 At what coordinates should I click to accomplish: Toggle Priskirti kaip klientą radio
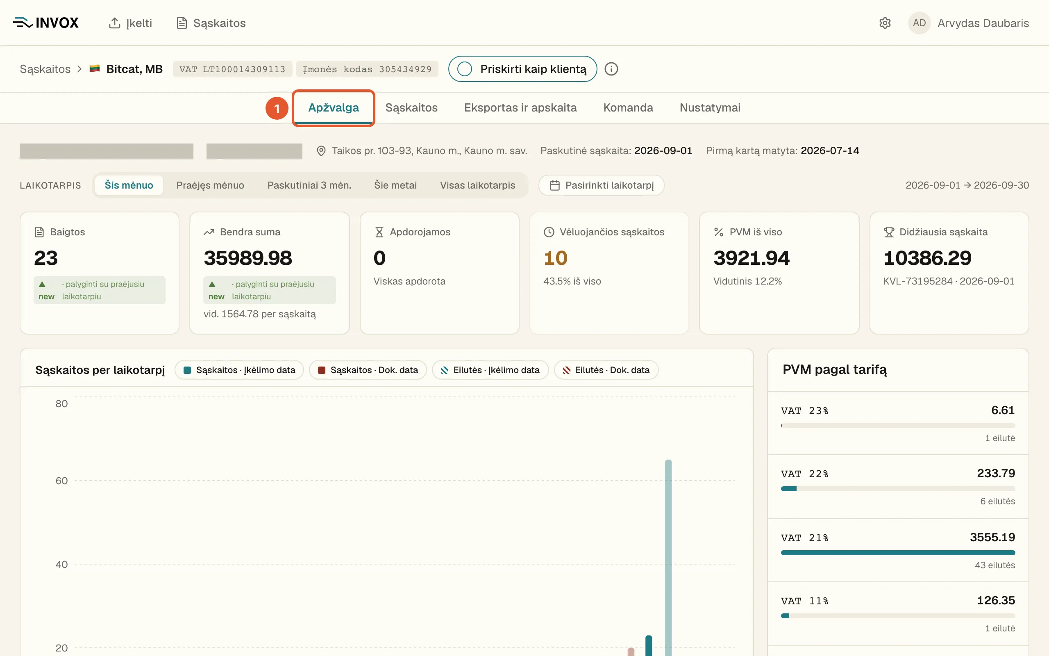click(x=464, y=69)
